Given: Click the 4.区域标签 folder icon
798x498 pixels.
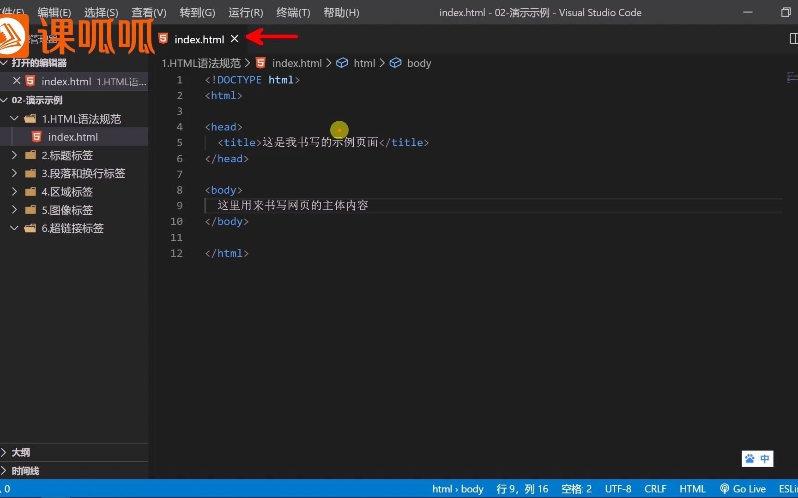Looking at the screenshot, I should click(x=30, y=191).
